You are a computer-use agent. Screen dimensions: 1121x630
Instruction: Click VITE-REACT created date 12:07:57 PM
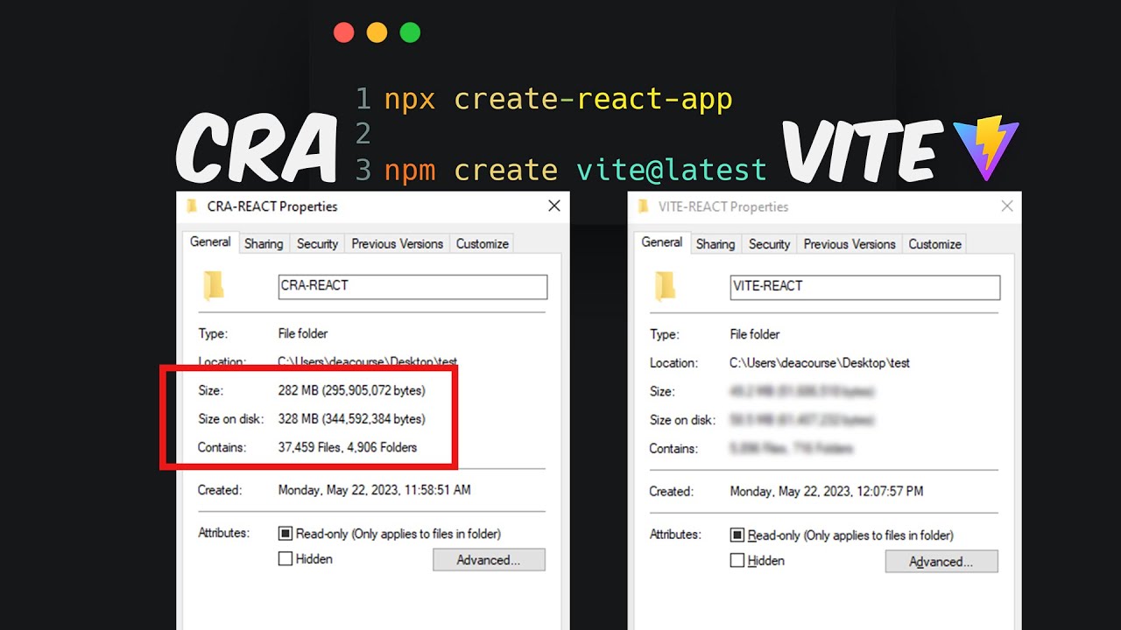point(827,492)
